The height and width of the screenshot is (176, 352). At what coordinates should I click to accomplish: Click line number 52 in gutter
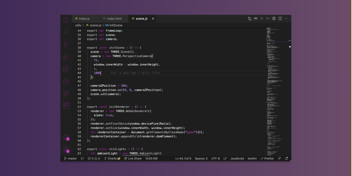[79, 107]
